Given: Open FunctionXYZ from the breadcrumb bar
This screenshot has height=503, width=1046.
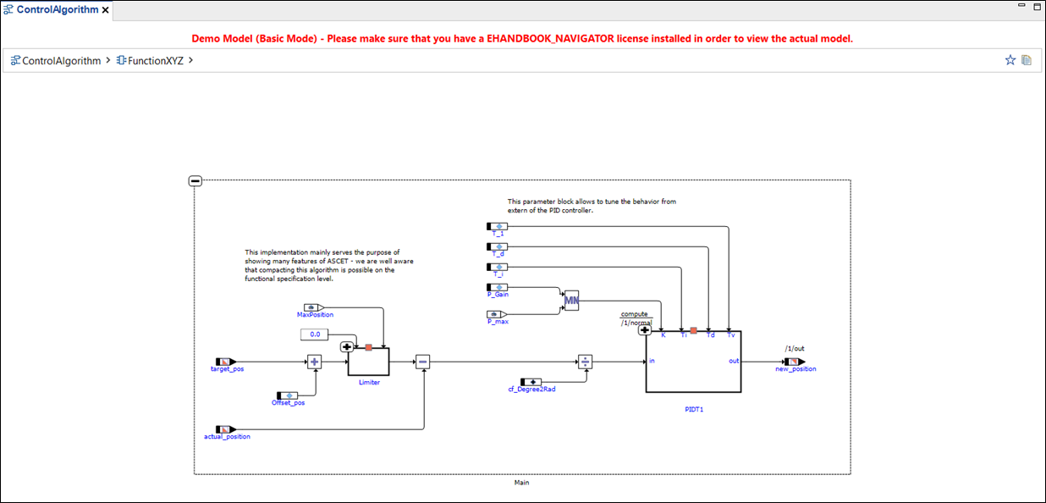Looking at the screenshot, I should click(153, 60).
